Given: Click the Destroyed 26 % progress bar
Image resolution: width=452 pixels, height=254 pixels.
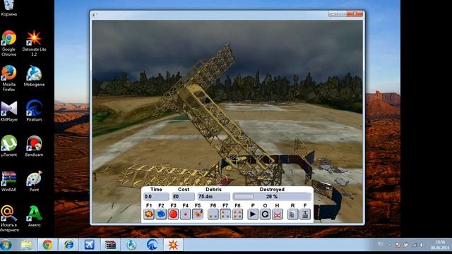Looking at the screenshot, I should [x=272, y=197].
